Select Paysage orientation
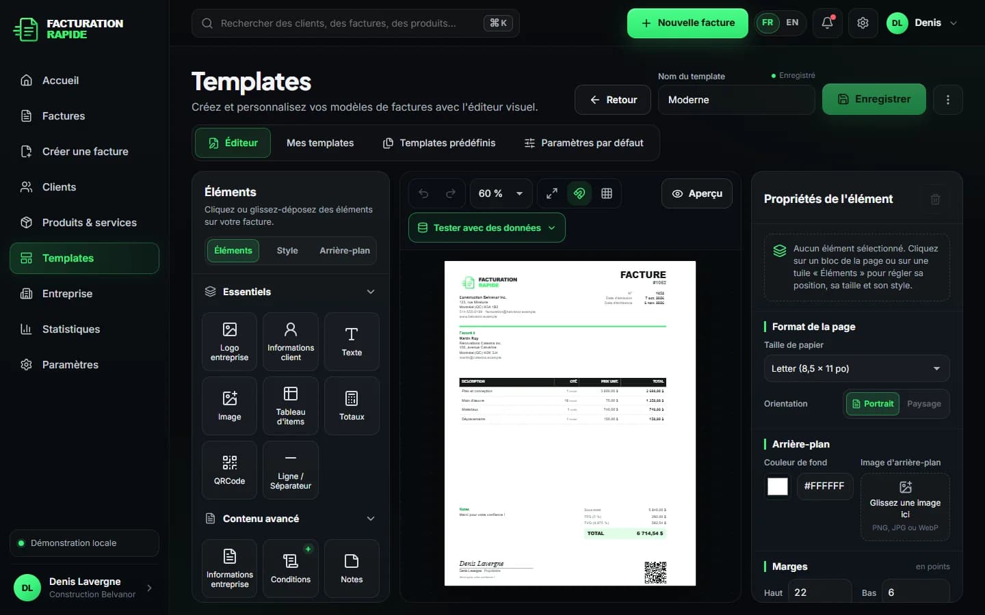 click(x=924, y=404)
